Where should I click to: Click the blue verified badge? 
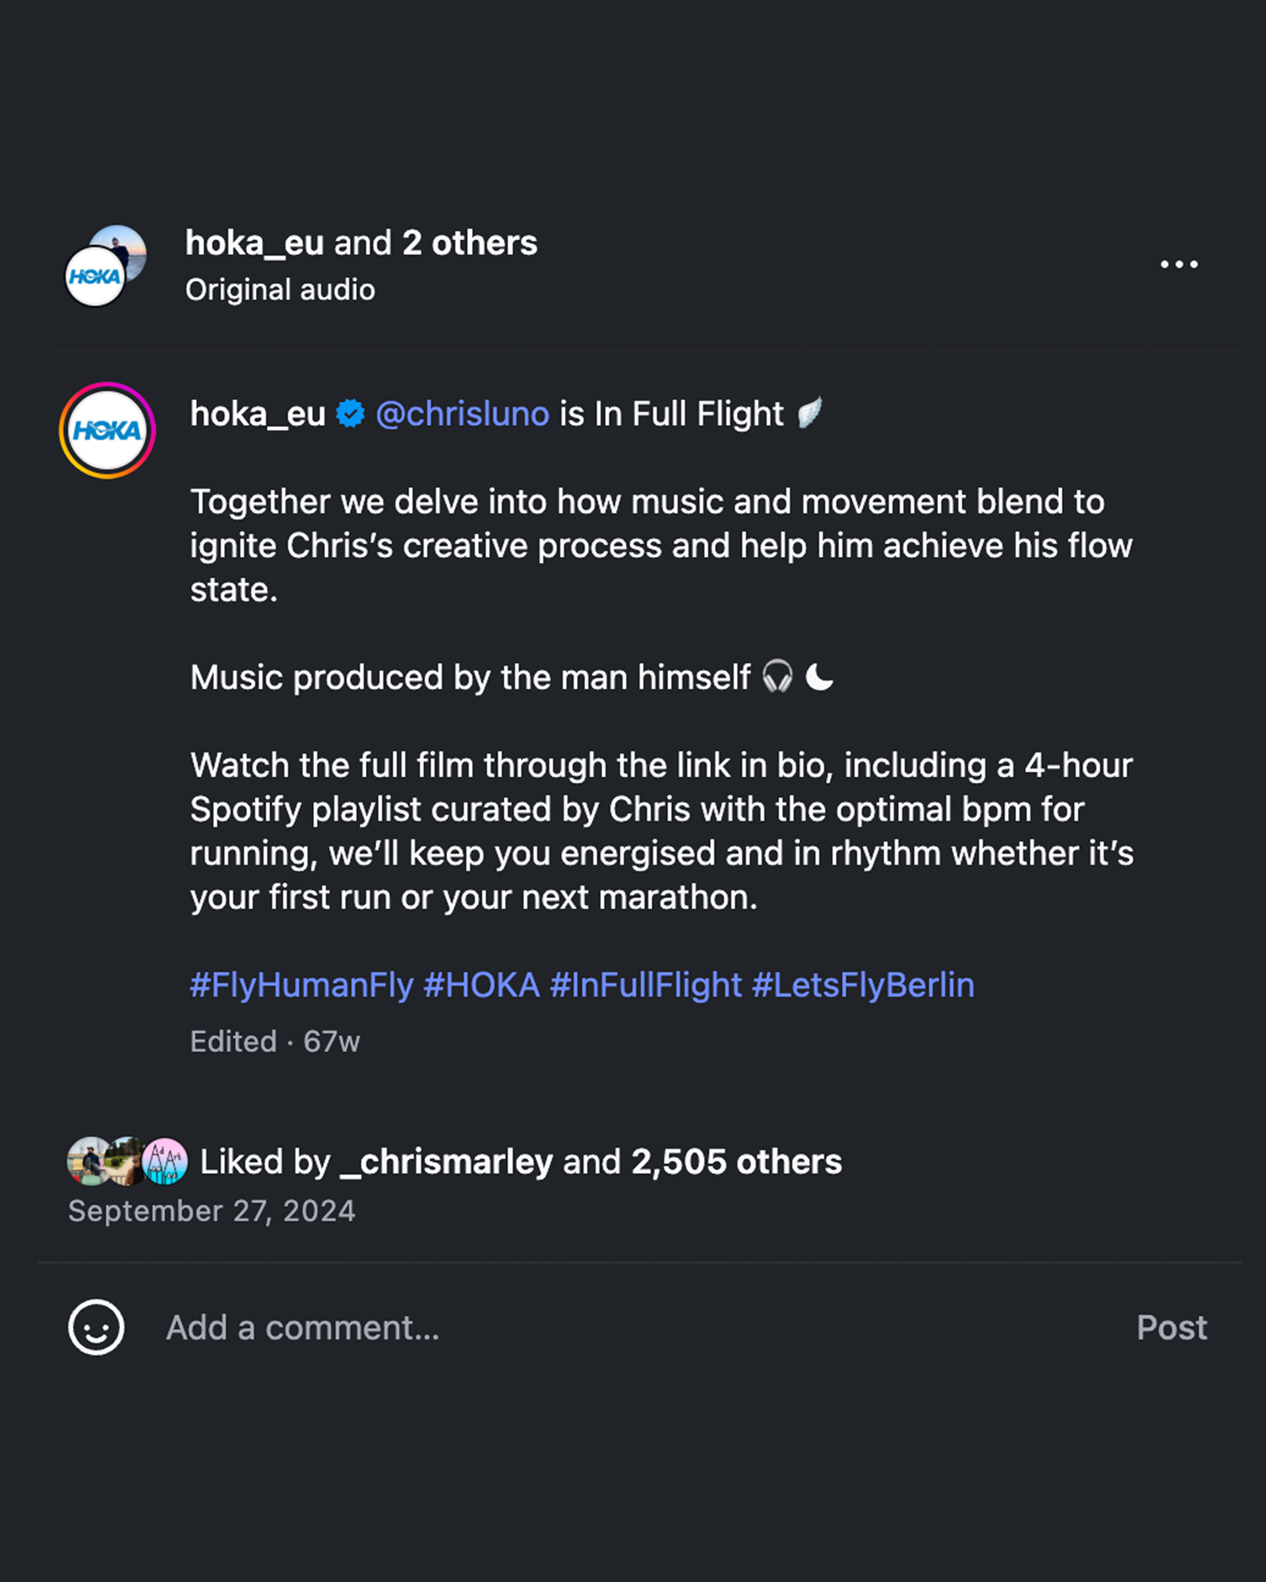coord(350,414)
